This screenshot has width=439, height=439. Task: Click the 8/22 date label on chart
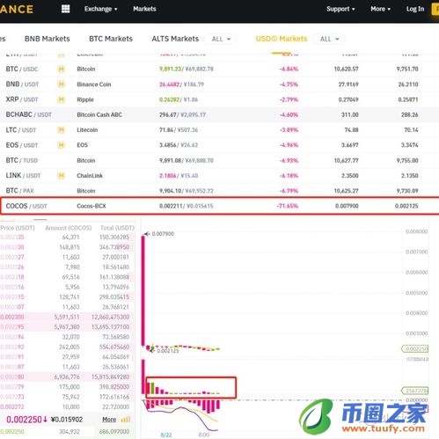click(166, 435)
